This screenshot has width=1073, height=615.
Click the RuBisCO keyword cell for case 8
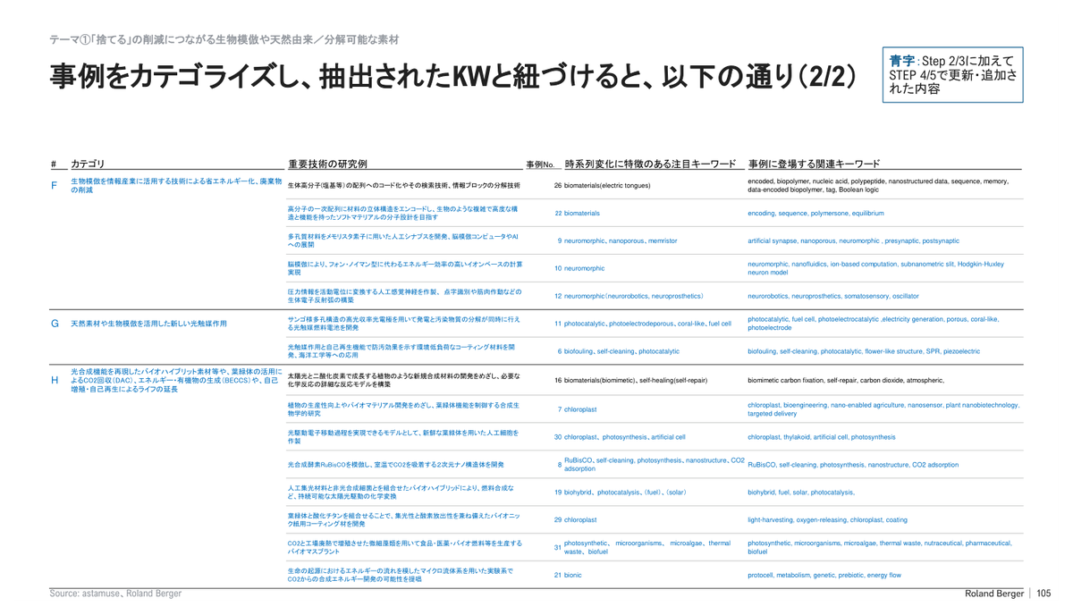(655, 464)
